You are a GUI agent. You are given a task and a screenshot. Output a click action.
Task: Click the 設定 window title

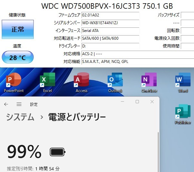34,104
